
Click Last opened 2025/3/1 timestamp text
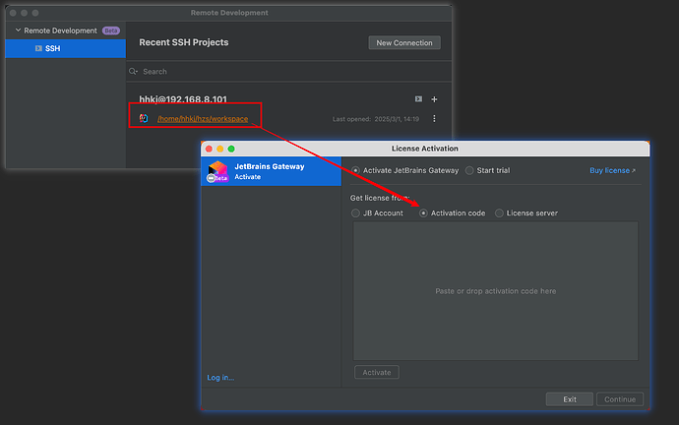click(376, 119)
